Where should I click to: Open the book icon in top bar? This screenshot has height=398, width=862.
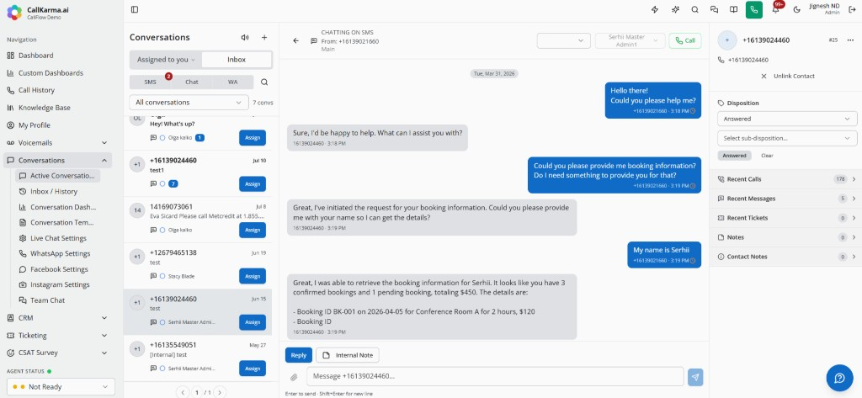point(733,9)
